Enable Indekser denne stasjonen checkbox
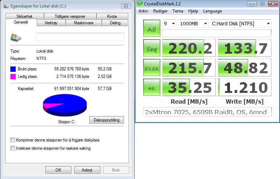The width and height of the screenshot is (280, 179). point(12,148)
